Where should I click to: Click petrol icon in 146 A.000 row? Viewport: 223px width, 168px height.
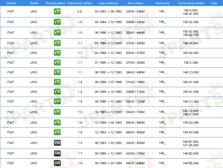pos(57,11)
